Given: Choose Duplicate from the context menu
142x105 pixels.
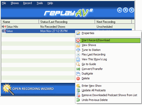Looking at the screenshot, I should click(108, 74).
